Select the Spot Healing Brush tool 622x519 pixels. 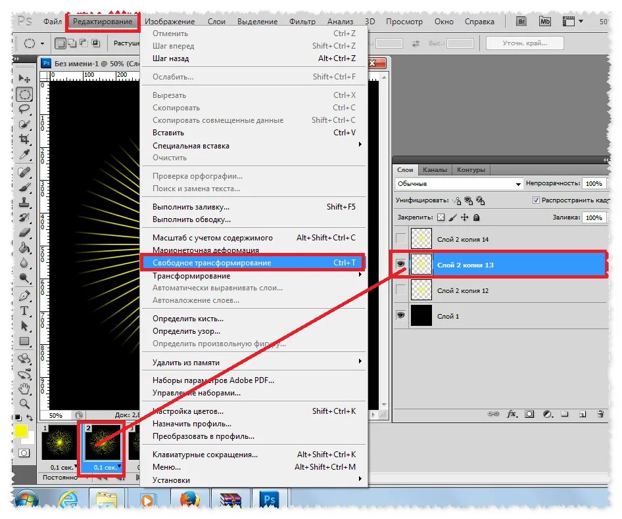[24, 172]
